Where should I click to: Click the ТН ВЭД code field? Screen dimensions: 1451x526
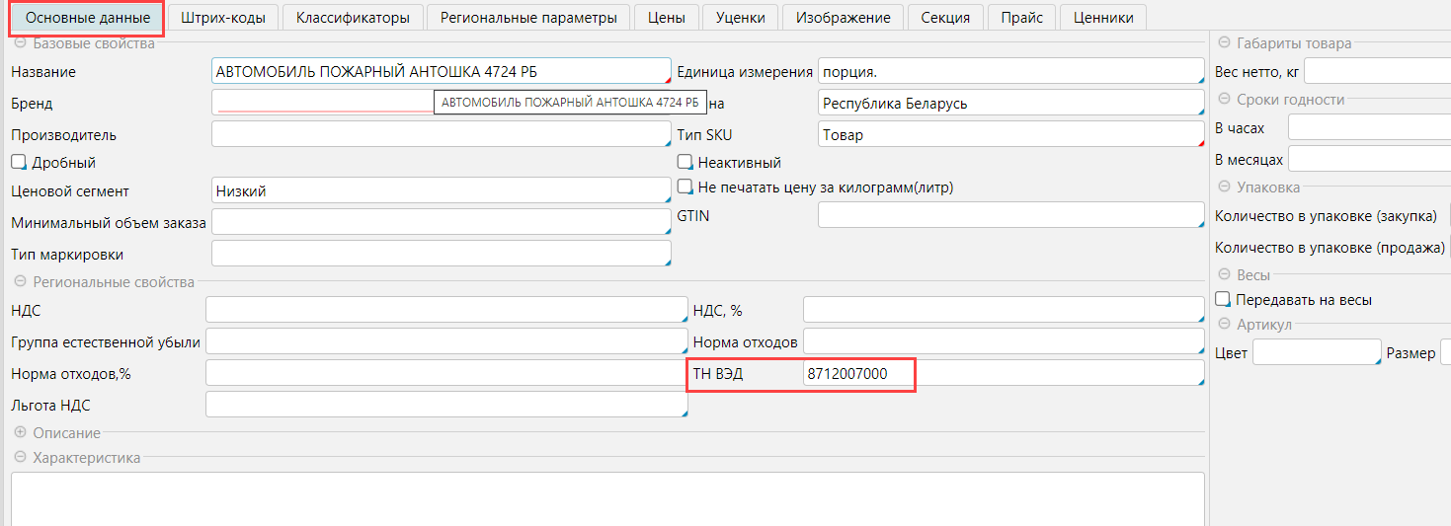click(x=1003, y=374)
